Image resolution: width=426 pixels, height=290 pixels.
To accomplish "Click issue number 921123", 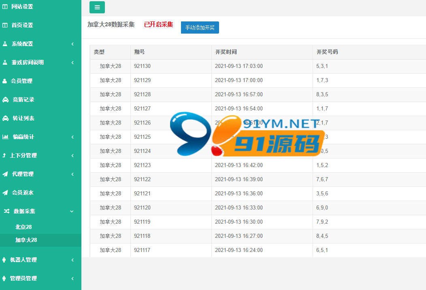I will pos(142,165).
